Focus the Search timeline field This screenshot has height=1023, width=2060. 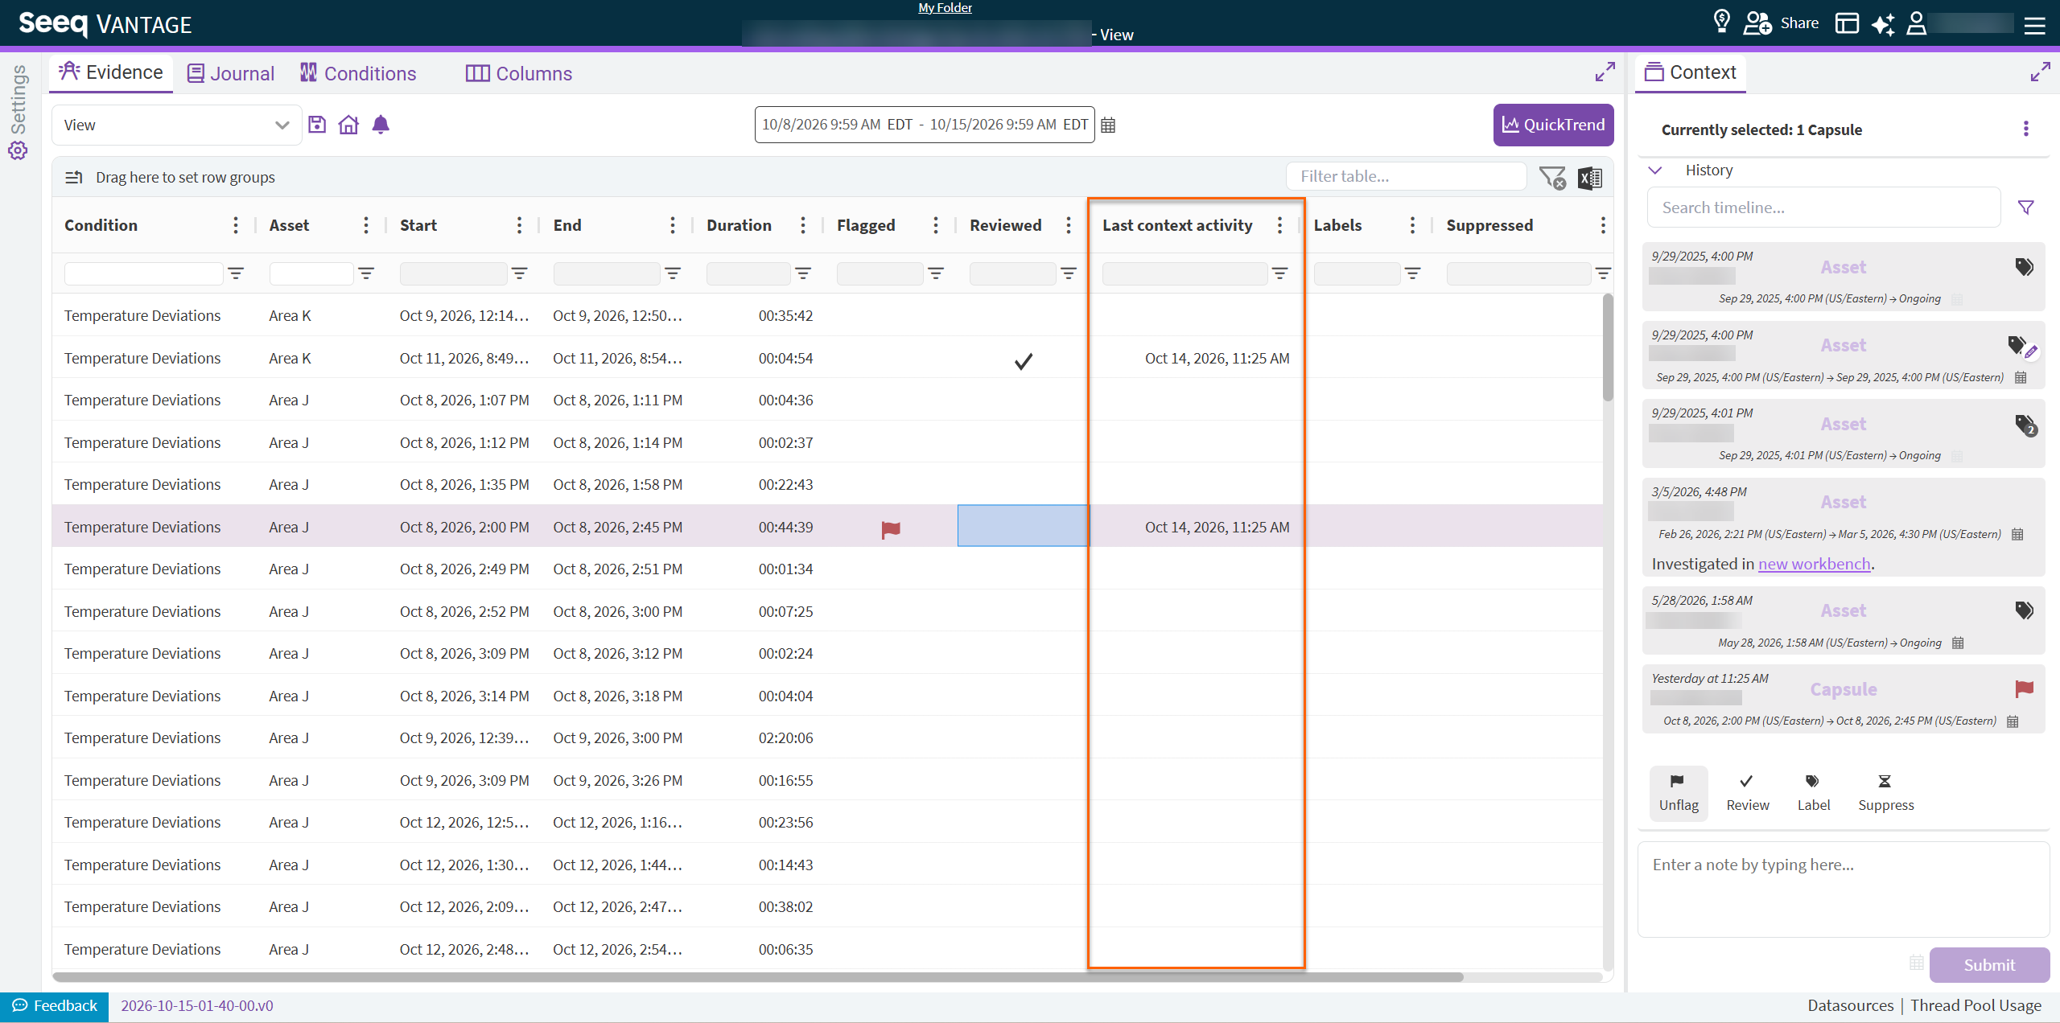pyautogui.click(x=1823, y=207)
